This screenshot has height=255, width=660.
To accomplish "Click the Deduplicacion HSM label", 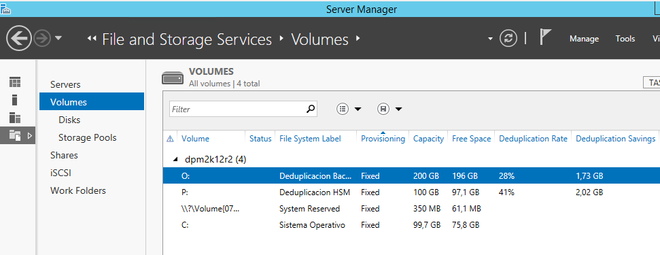I will [x=315, y=192].
